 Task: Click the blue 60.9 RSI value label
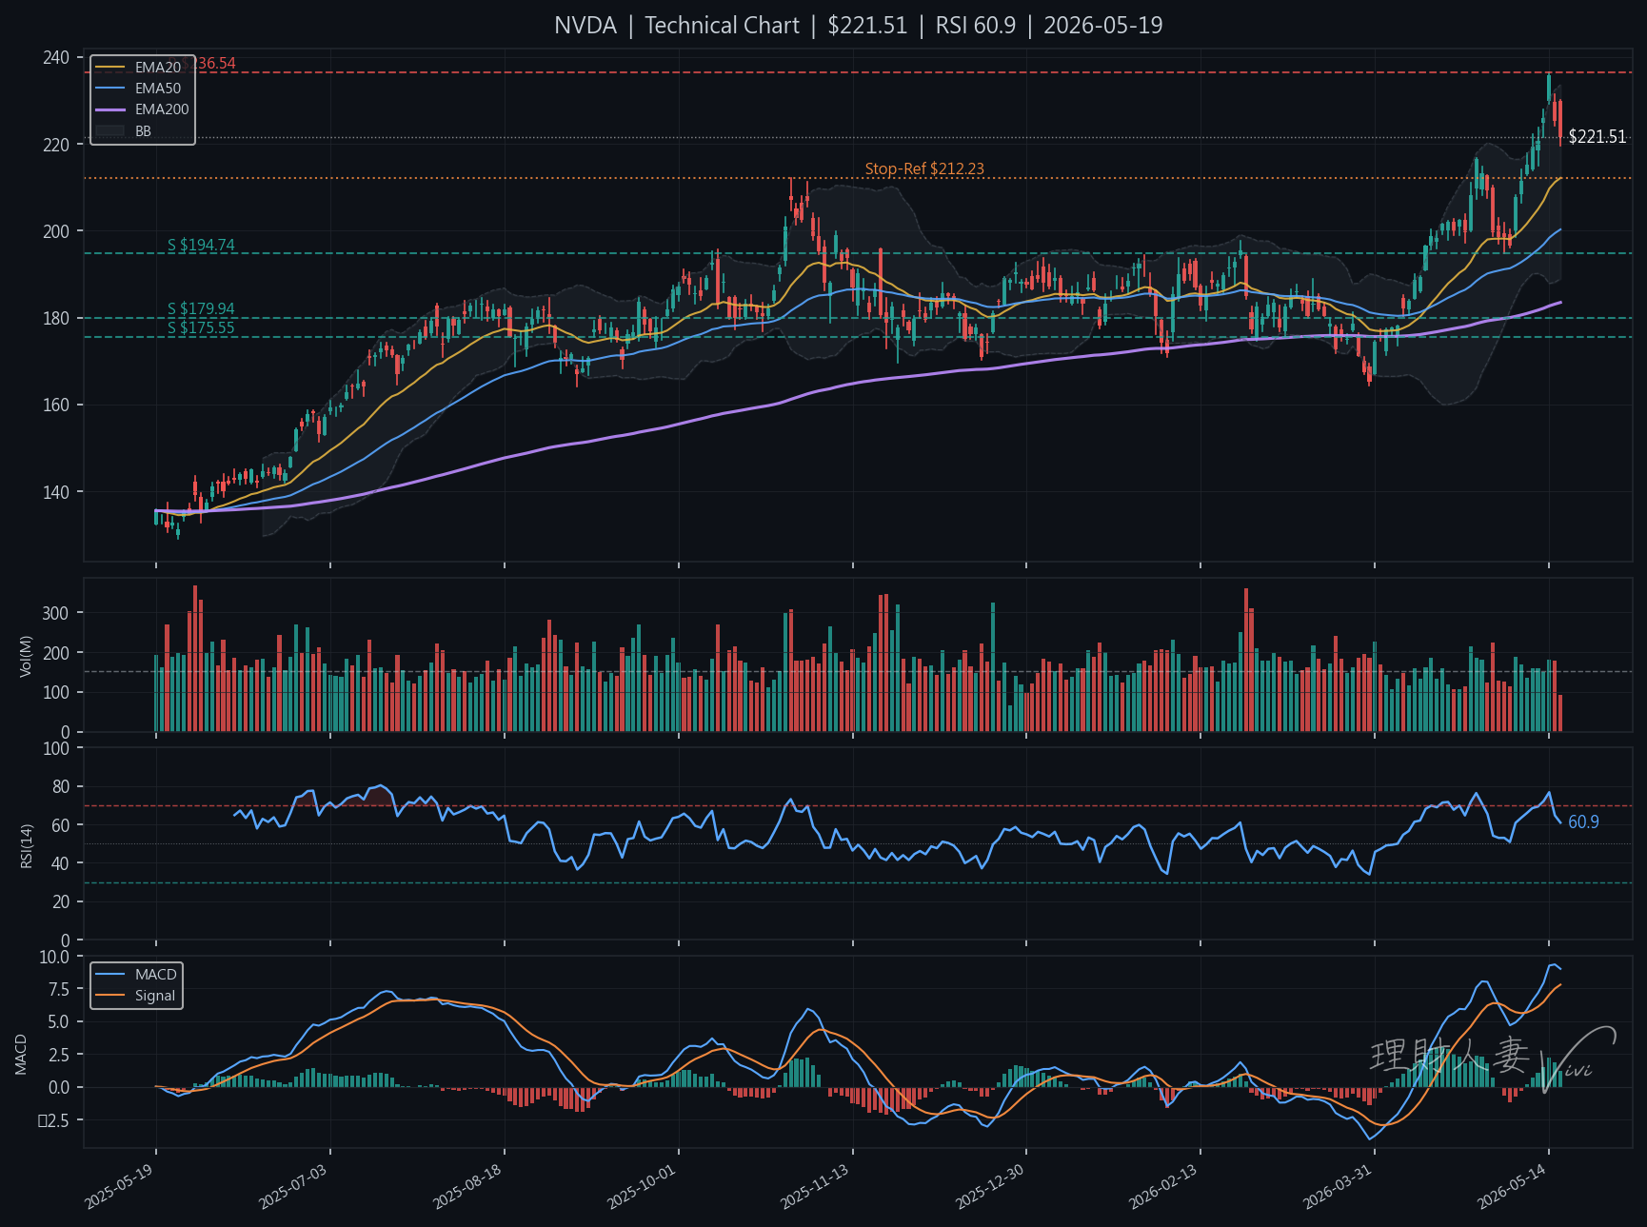1583,822
